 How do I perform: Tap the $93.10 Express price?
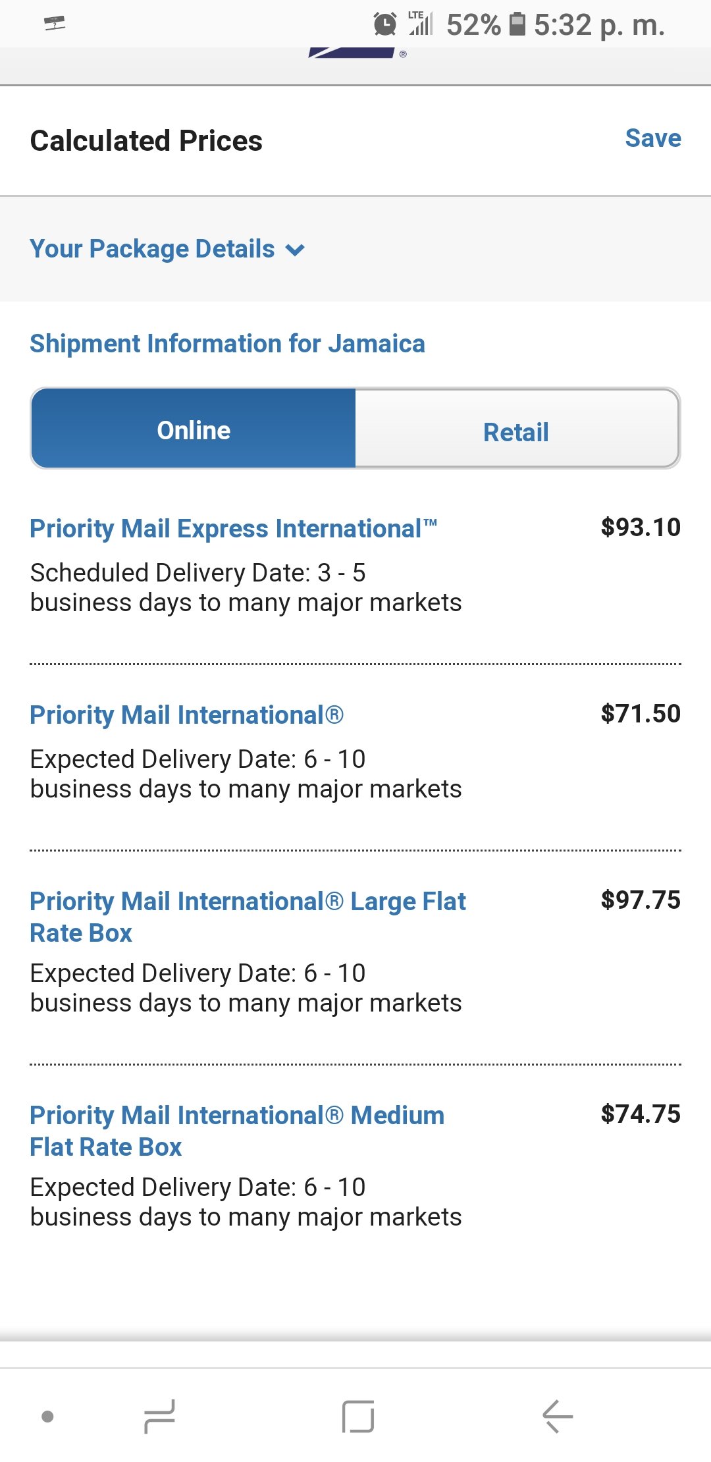[x=641, y=528]
